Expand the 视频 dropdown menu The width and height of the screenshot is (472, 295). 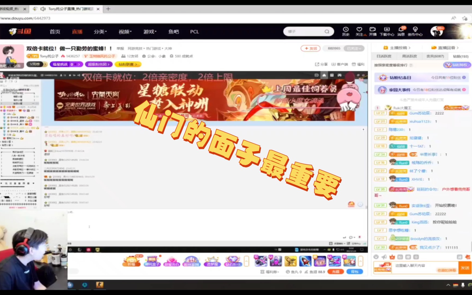tap(125, 32)
